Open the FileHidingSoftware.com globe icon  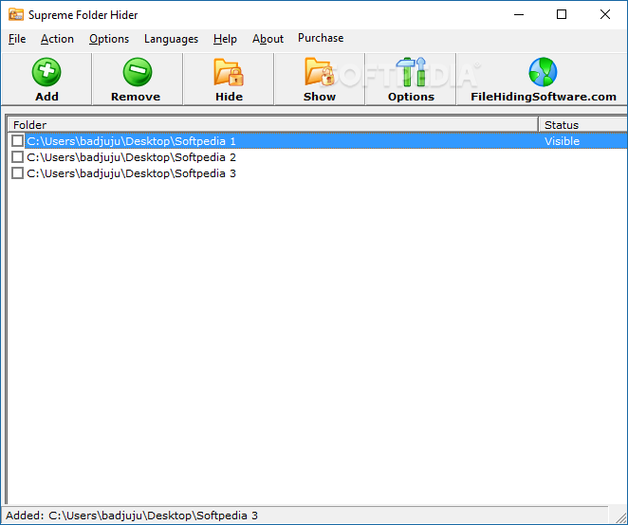[x=543, y=72]
